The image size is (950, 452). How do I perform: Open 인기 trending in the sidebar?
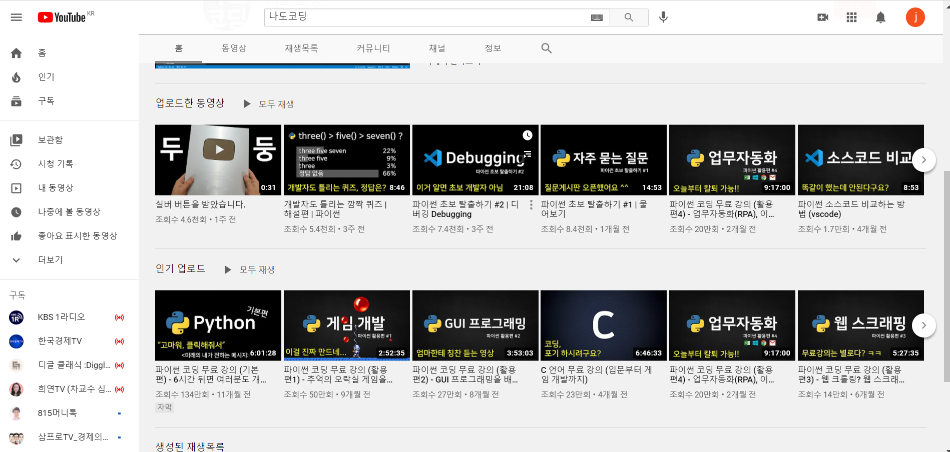click(69, 77)
